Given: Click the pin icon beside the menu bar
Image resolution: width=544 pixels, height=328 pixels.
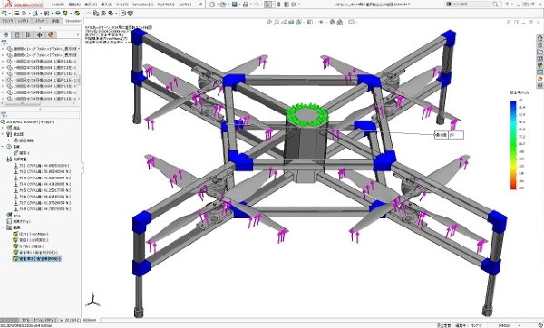Looking at the screenshot, I should (x=200, y=5).
